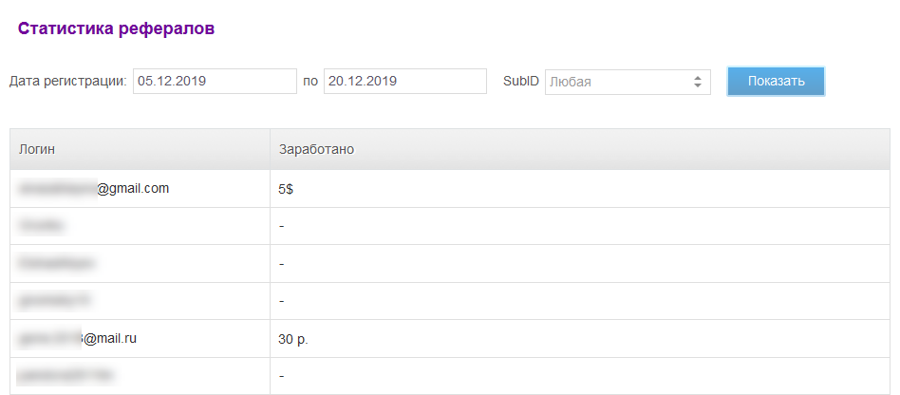
Task: Click the dash directly below the 5$ value
Action: point(282,226)
